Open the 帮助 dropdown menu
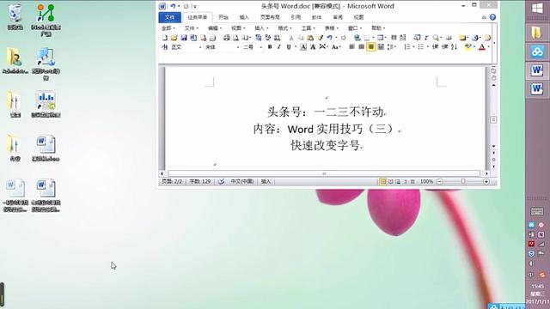Image resolution: width=550 pixels, height=309 pixels. [x=378, y=28]
